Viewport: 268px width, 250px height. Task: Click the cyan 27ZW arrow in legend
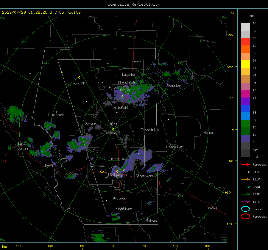[245, 187]
